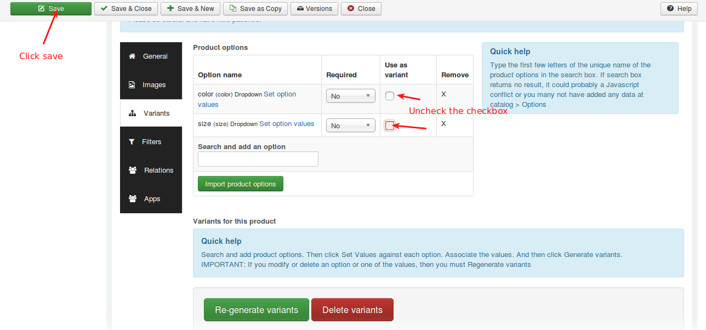Open Required dropdown for color option
This screenshot has height=330, width=706.
coord(351,96)
